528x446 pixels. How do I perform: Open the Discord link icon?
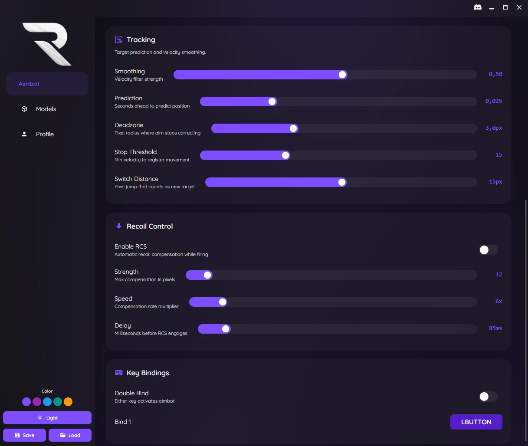coord(478,7)
